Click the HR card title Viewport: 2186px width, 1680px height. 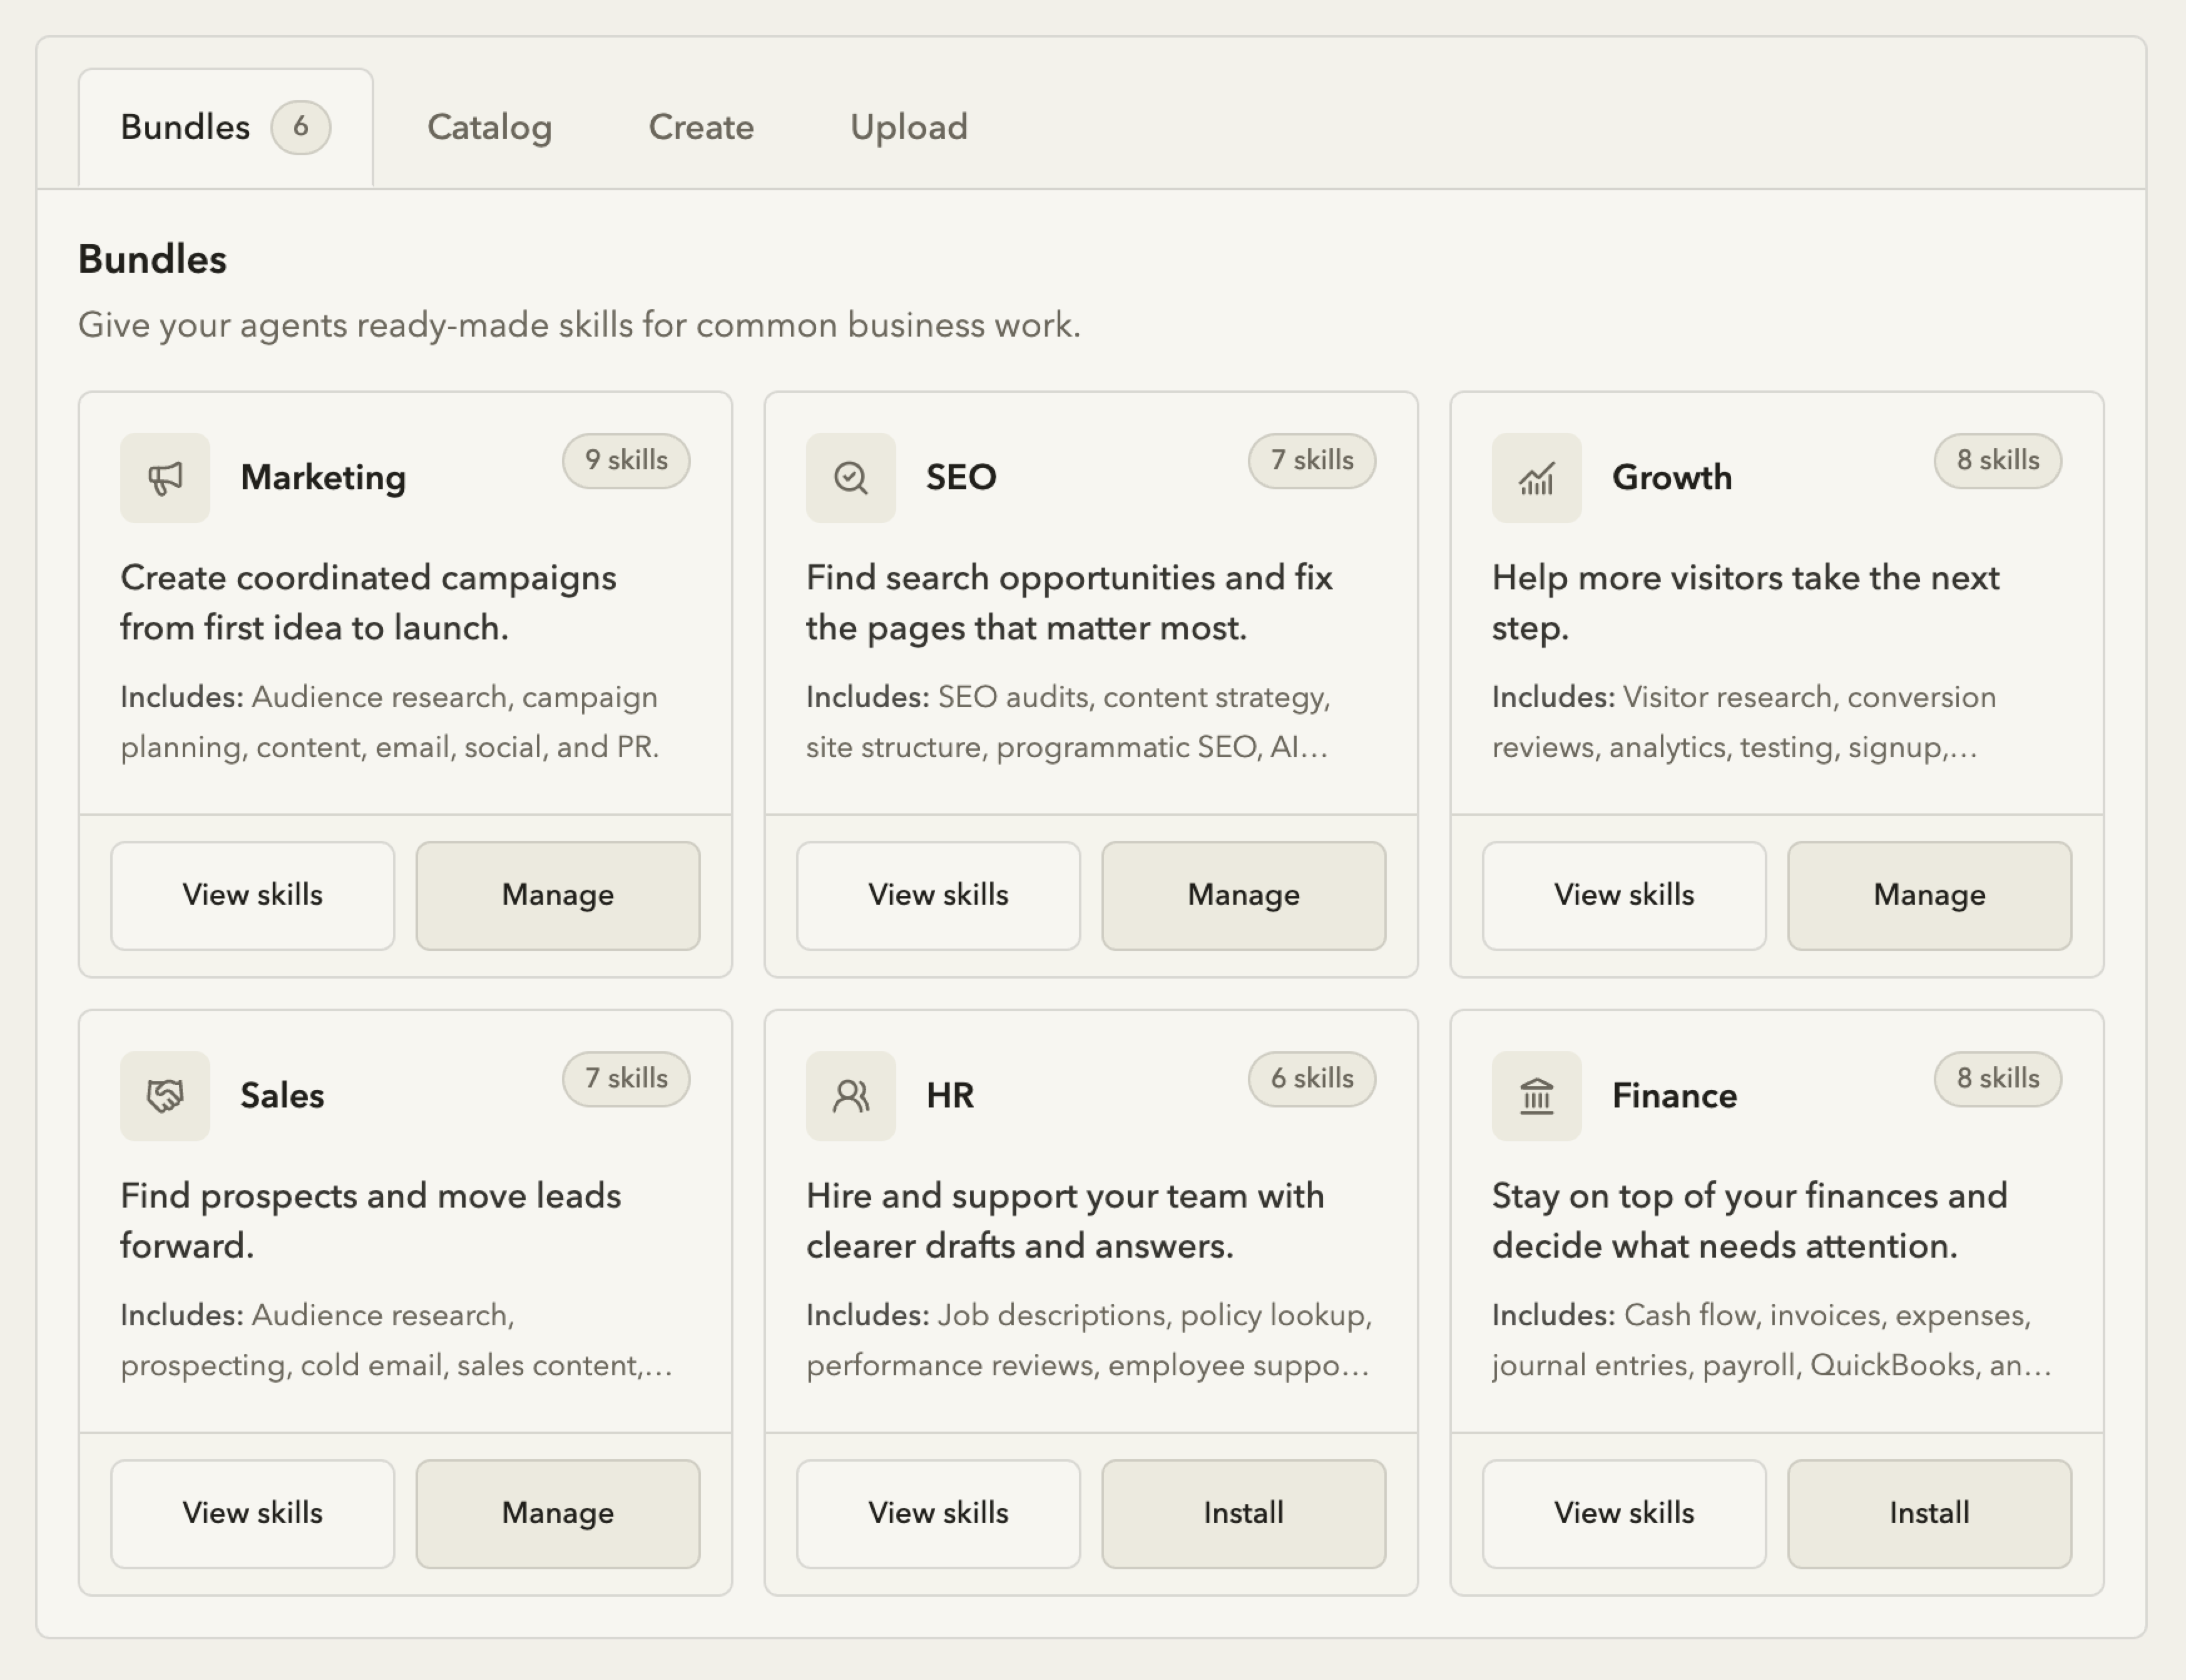[950, 1096]
